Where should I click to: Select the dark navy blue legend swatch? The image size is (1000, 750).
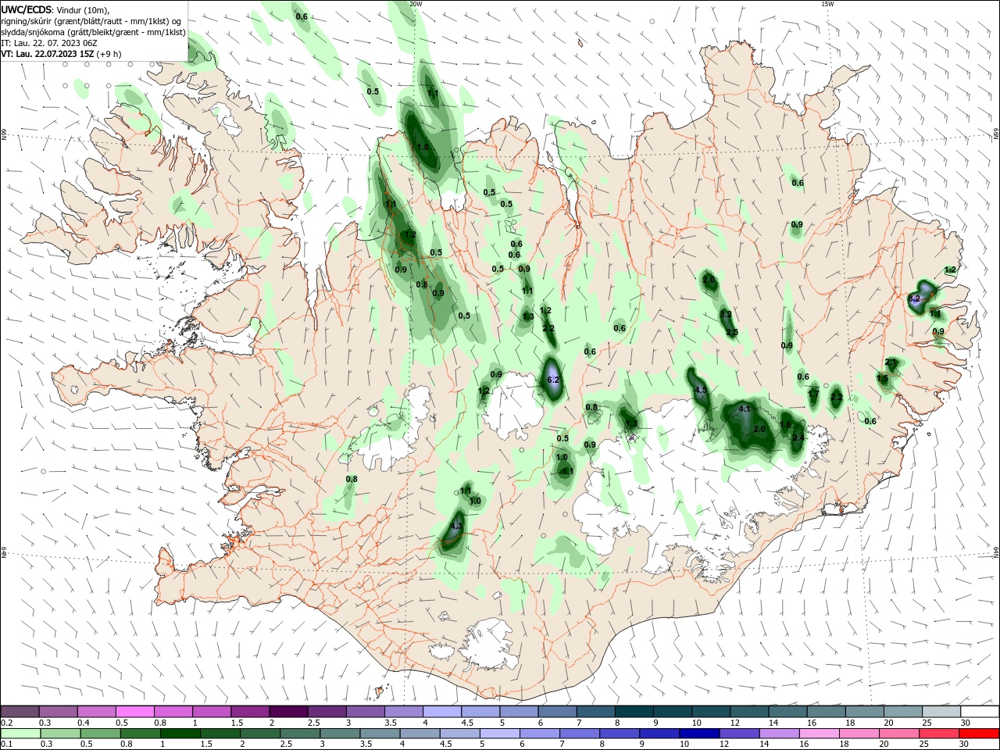[x=698, y=734]
